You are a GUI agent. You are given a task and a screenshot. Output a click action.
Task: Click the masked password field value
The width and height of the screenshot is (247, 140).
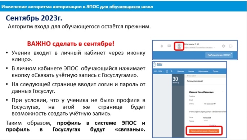click(206, 121)
